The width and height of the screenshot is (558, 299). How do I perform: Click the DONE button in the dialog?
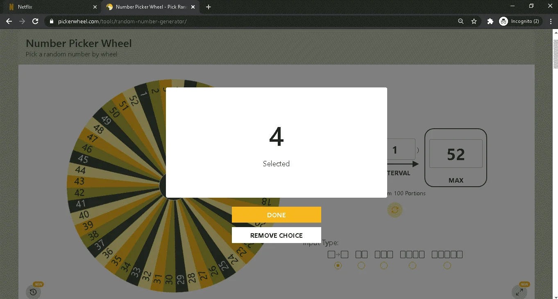(x=277, y=215)
